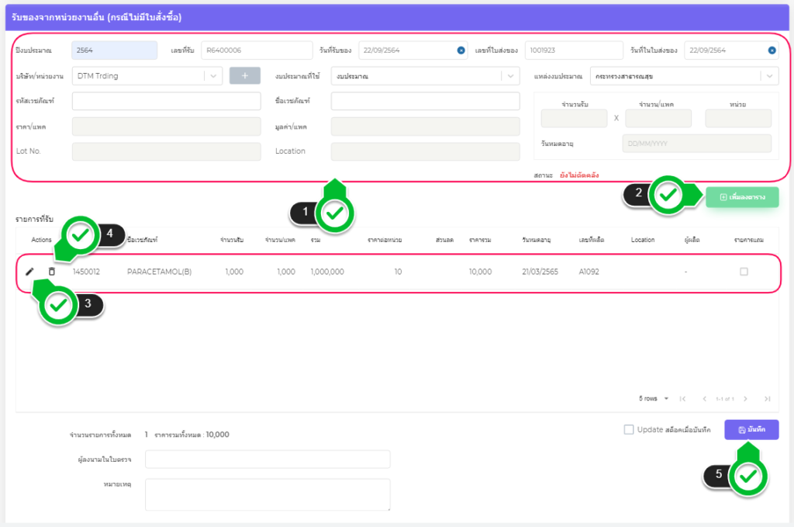Click the รหัสเวชภัณฑ์ input field
Image resolution: width=794 pixels, height=527 pixels.
click(x=167, y=102)
